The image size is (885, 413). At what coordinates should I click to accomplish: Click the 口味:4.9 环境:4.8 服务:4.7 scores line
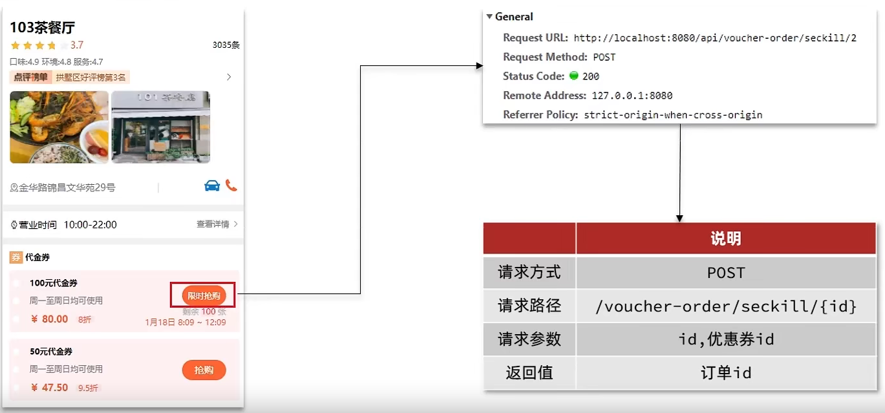(x=56, y=62)
